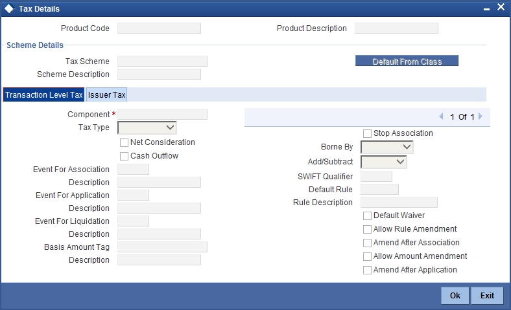Enable Allow Rule Amendment

368,229
